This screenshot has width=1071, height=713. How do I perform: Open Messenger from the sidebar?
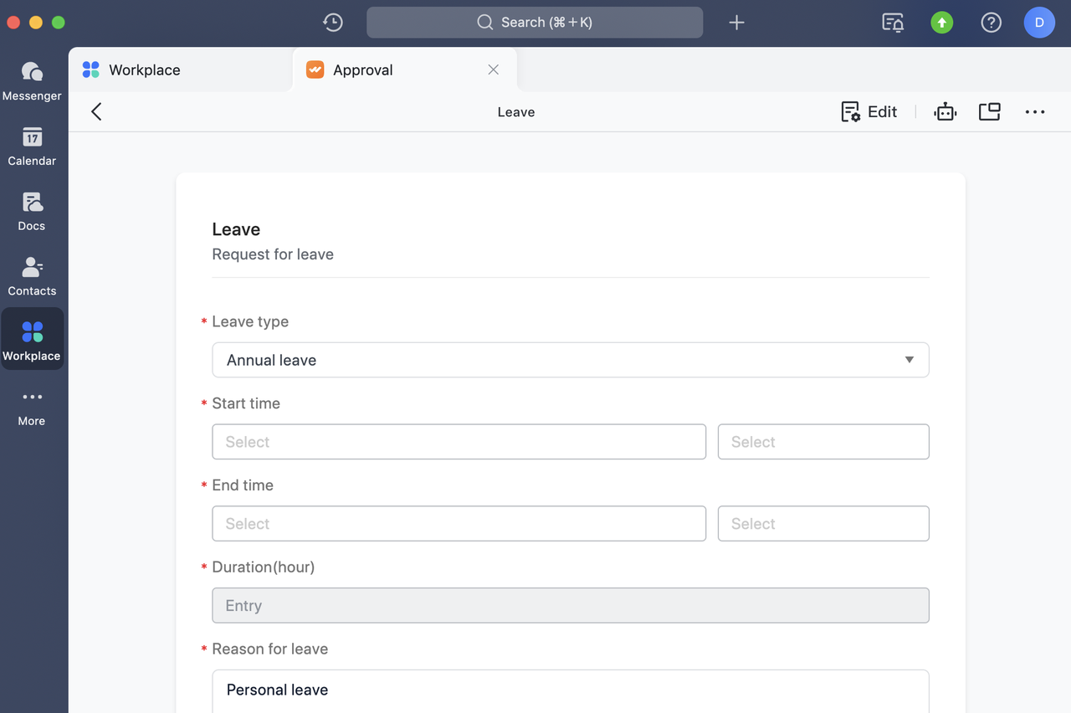(x=32, y=81)
